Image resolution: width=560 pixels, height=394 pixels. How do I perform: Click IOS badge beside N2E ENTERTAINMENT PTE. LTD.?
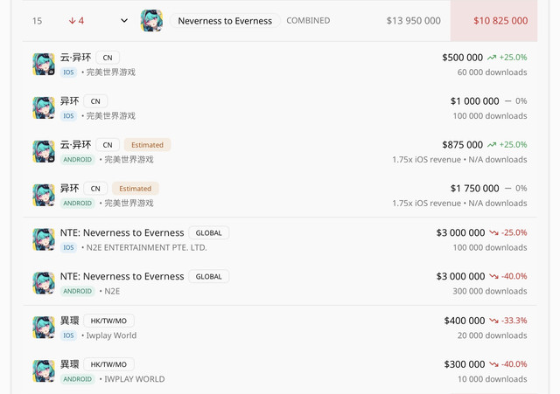point(68,247)
